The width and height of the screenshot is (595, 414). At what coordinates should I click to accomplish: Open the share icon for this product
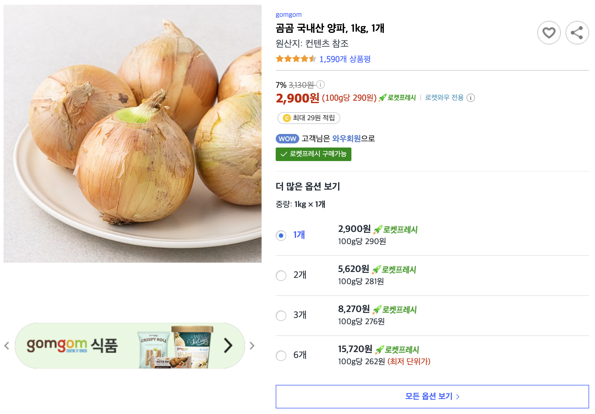(577, 33)
